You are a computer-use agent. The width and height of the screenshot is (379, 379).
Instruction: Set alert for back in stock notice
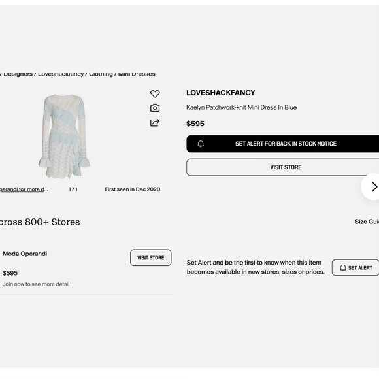[x=282, y=144]
